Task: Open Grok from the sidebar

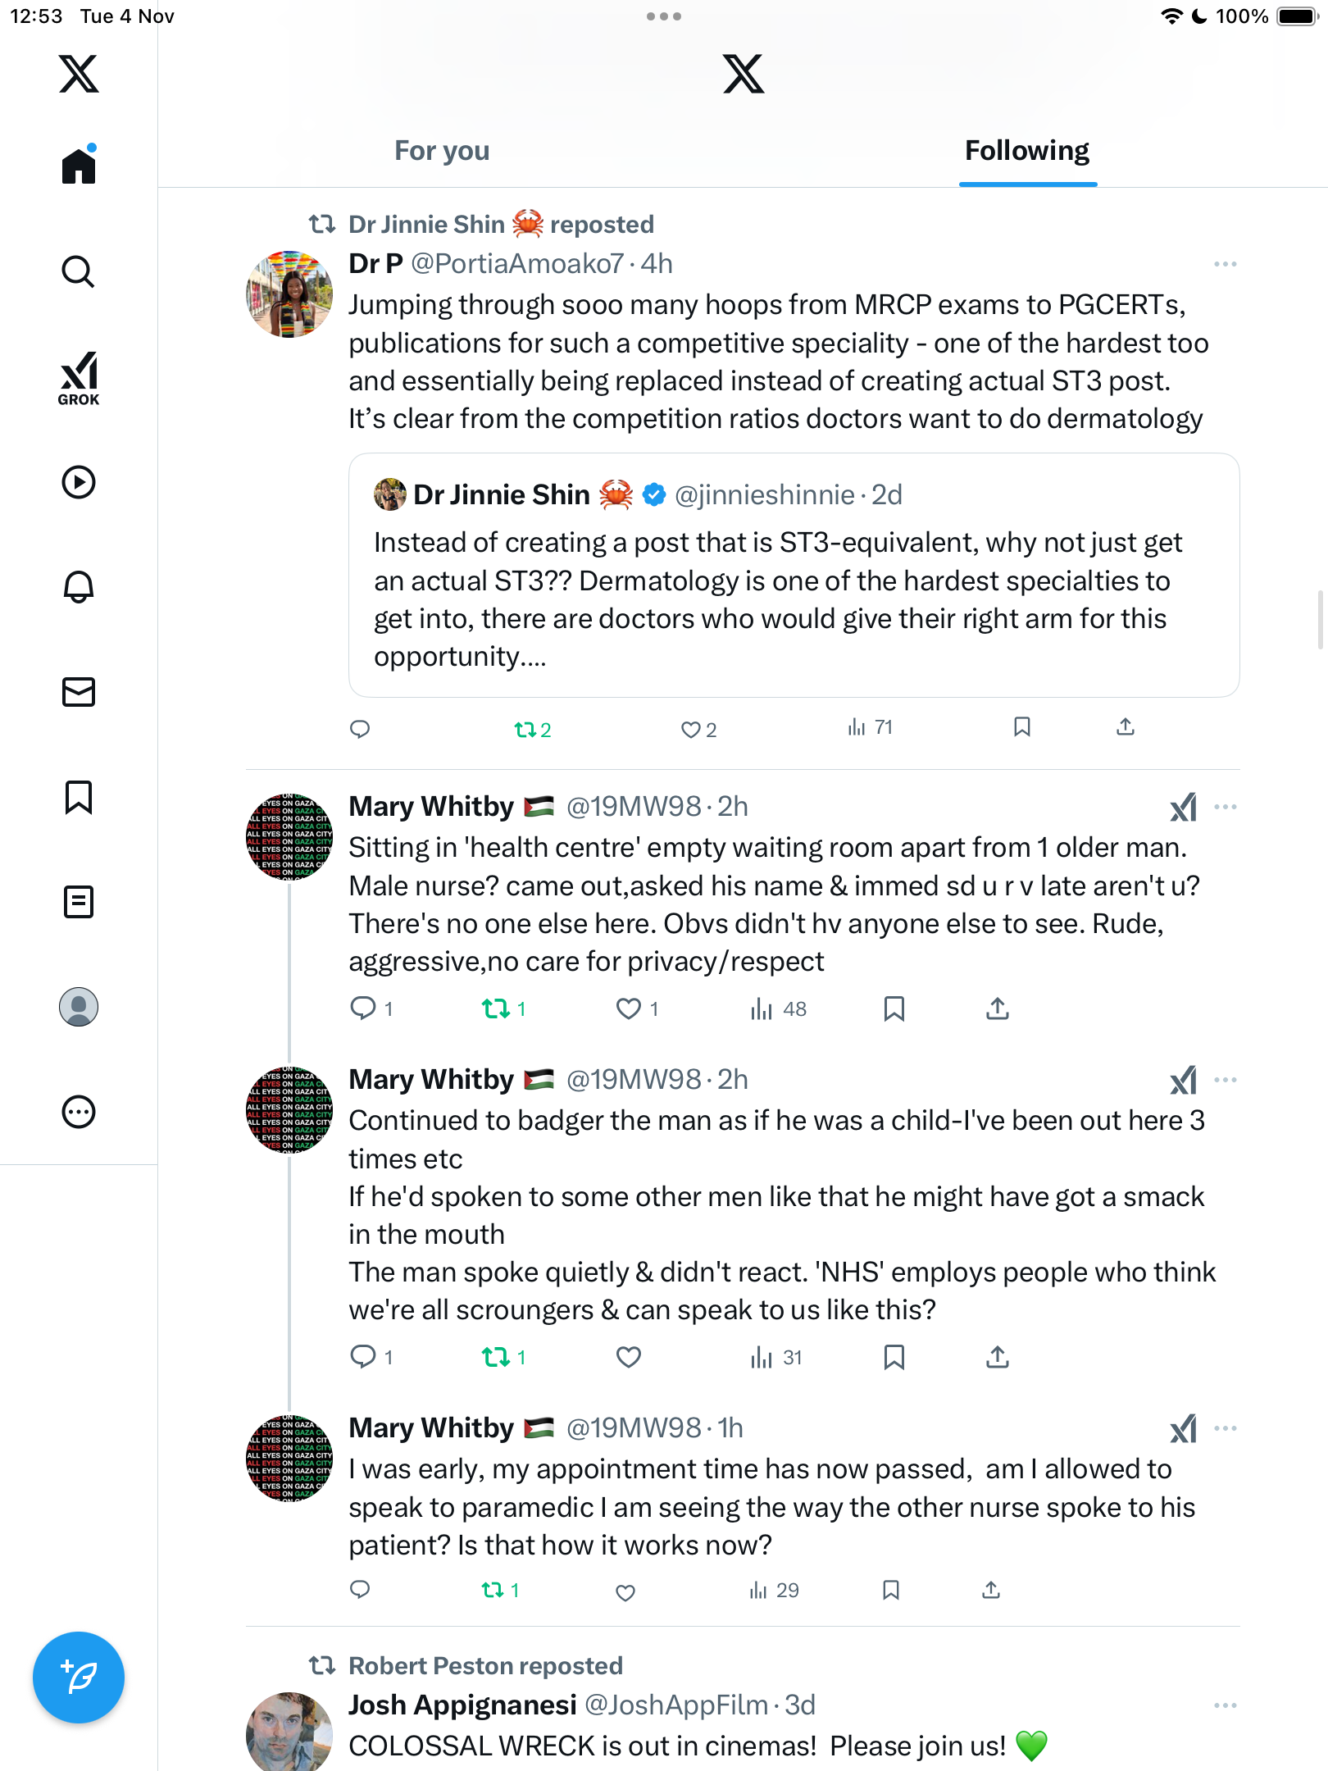Action: (x=79, y=379)
